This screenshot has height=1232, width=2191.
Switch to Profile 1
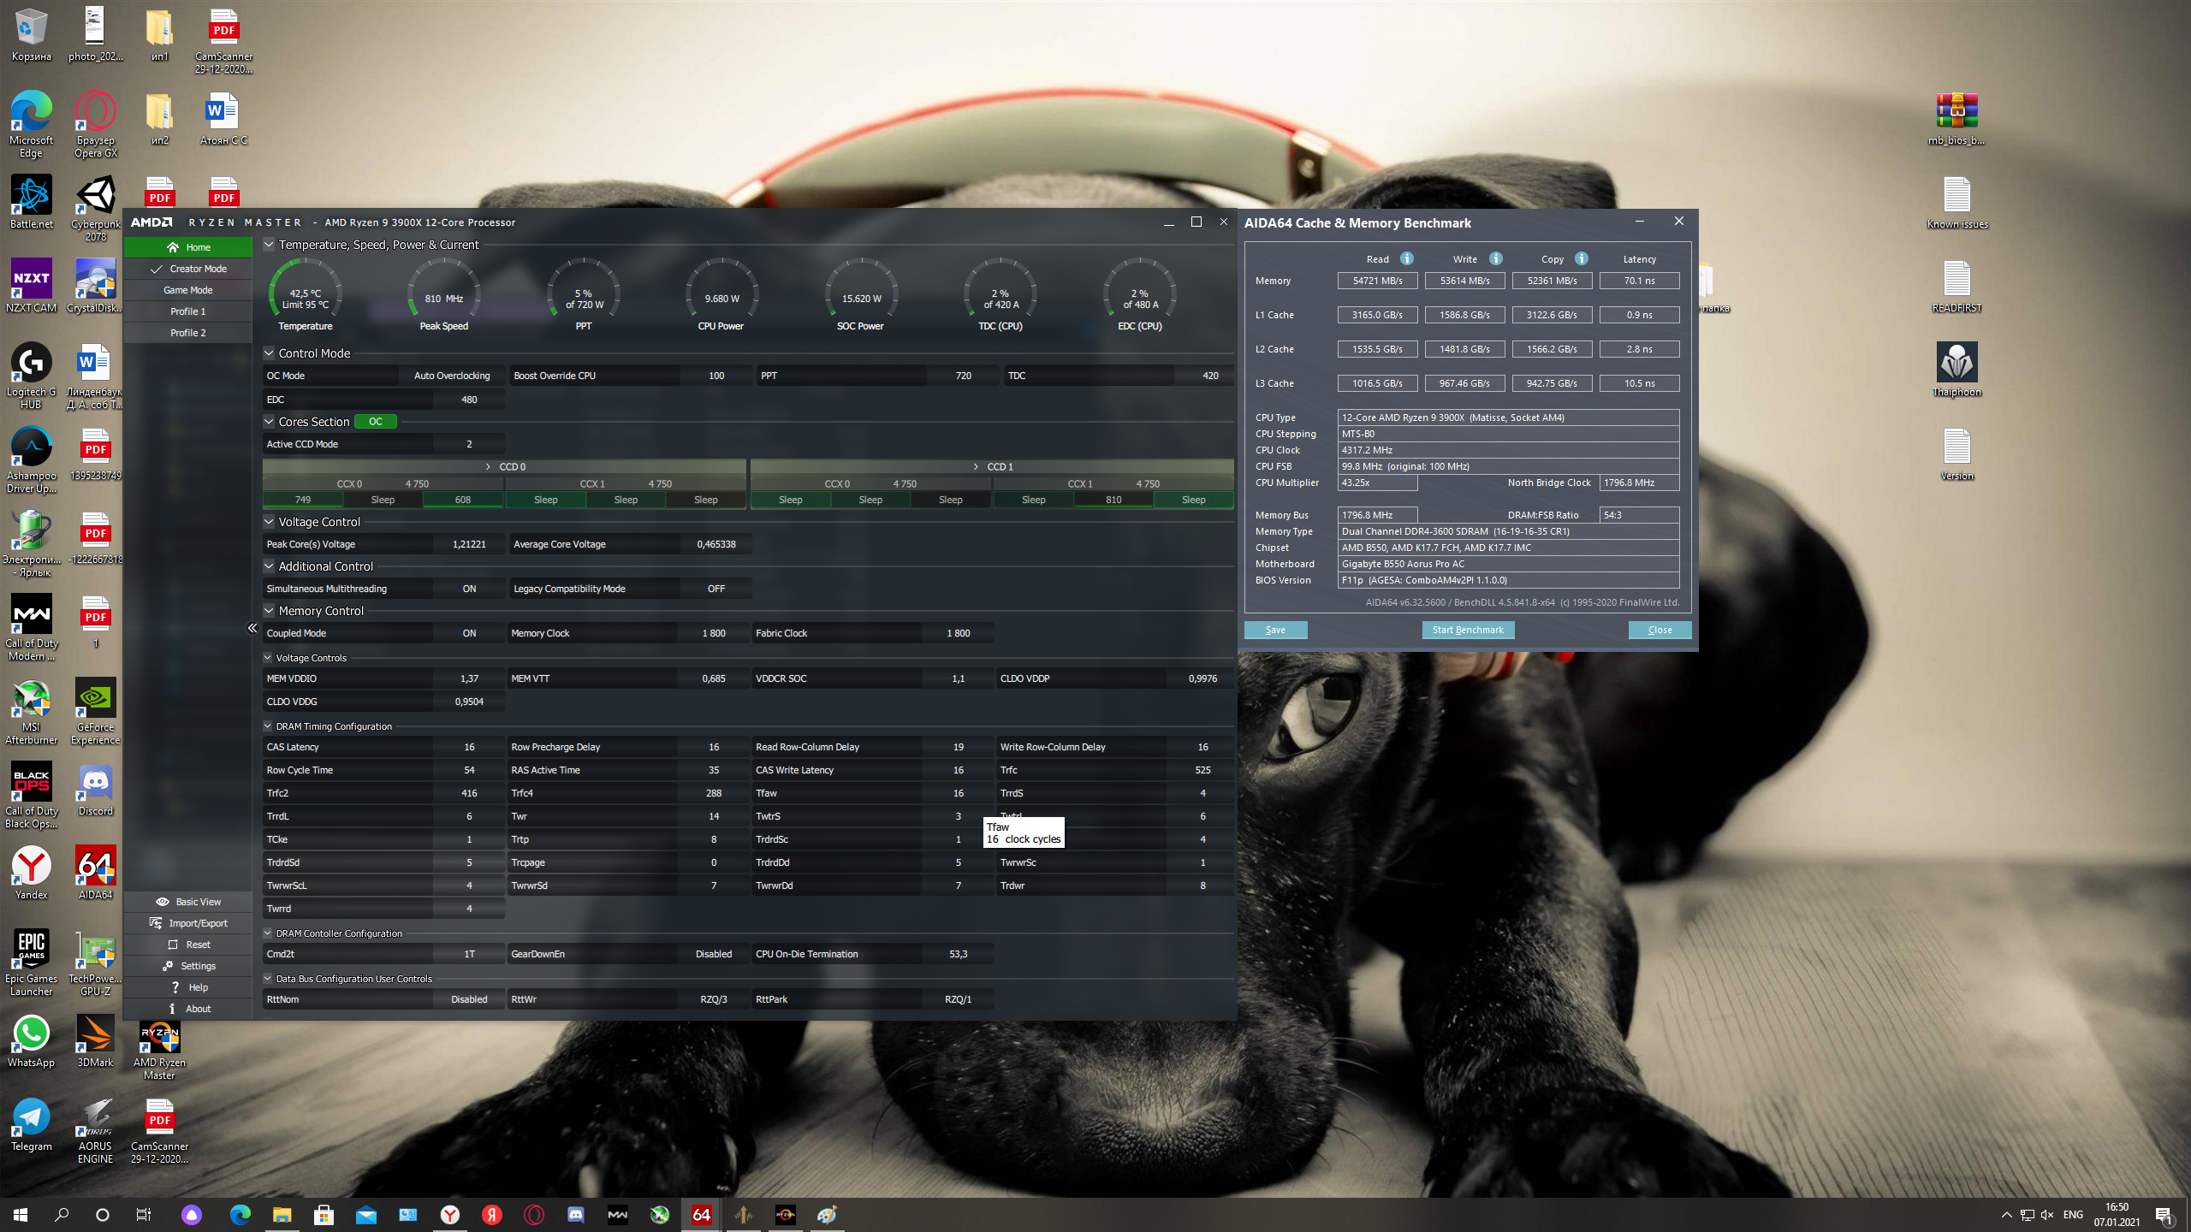pyautogui.click(x=187, y=311)
